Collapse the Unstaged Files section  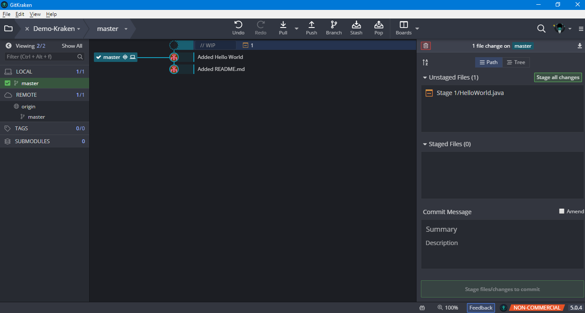pos(425,77)
